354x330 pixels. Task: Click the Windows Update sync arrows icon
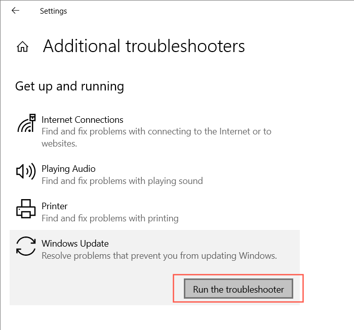pyautogui.click(x=26, y=246)
